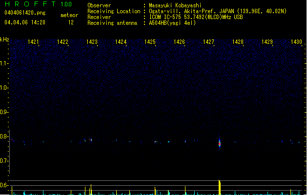Click the tallest yellow intensity bar after 1427
This screenshot has height=195, width=307.
click(220, 187)
